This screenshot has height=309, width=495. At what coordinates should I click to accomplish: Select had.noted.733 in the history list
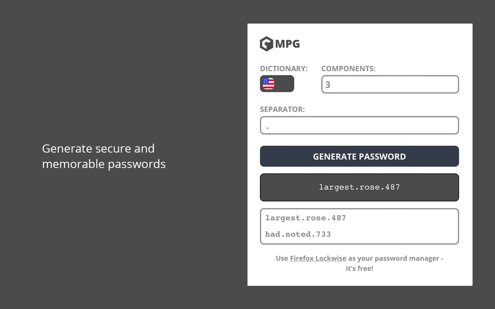tap(298, 234)
